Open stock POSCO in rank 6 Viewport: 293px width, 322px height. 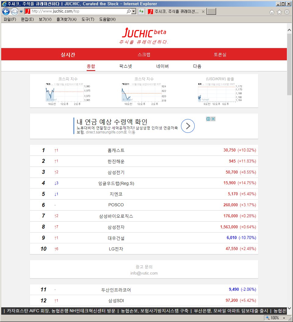click(116, 205)
